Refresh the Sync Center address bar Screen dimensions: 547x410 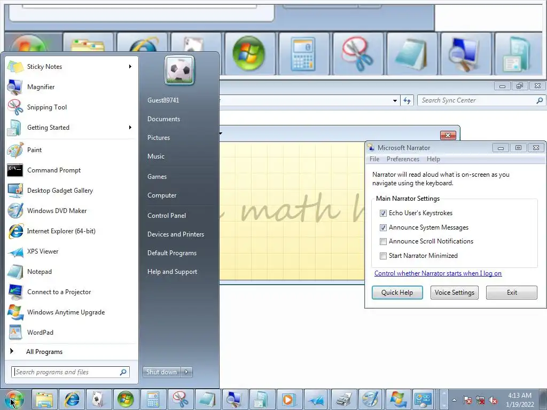click(x=407, y=101)
